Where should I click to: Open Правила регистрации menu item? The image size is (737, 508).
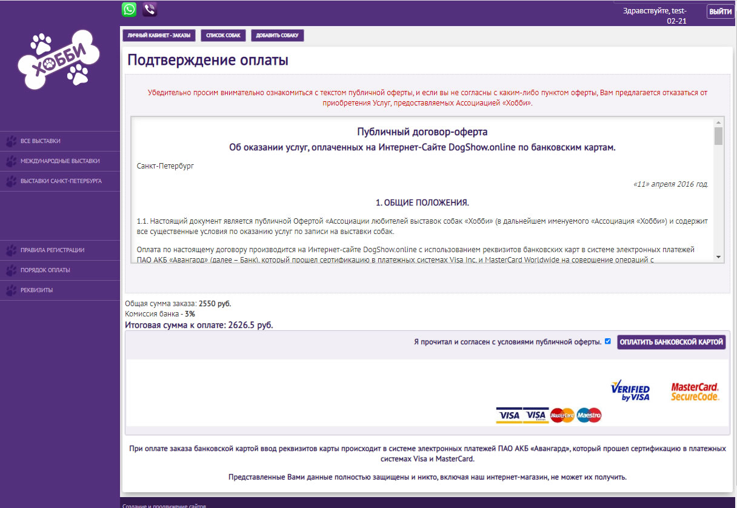click(x=60, y=250)
